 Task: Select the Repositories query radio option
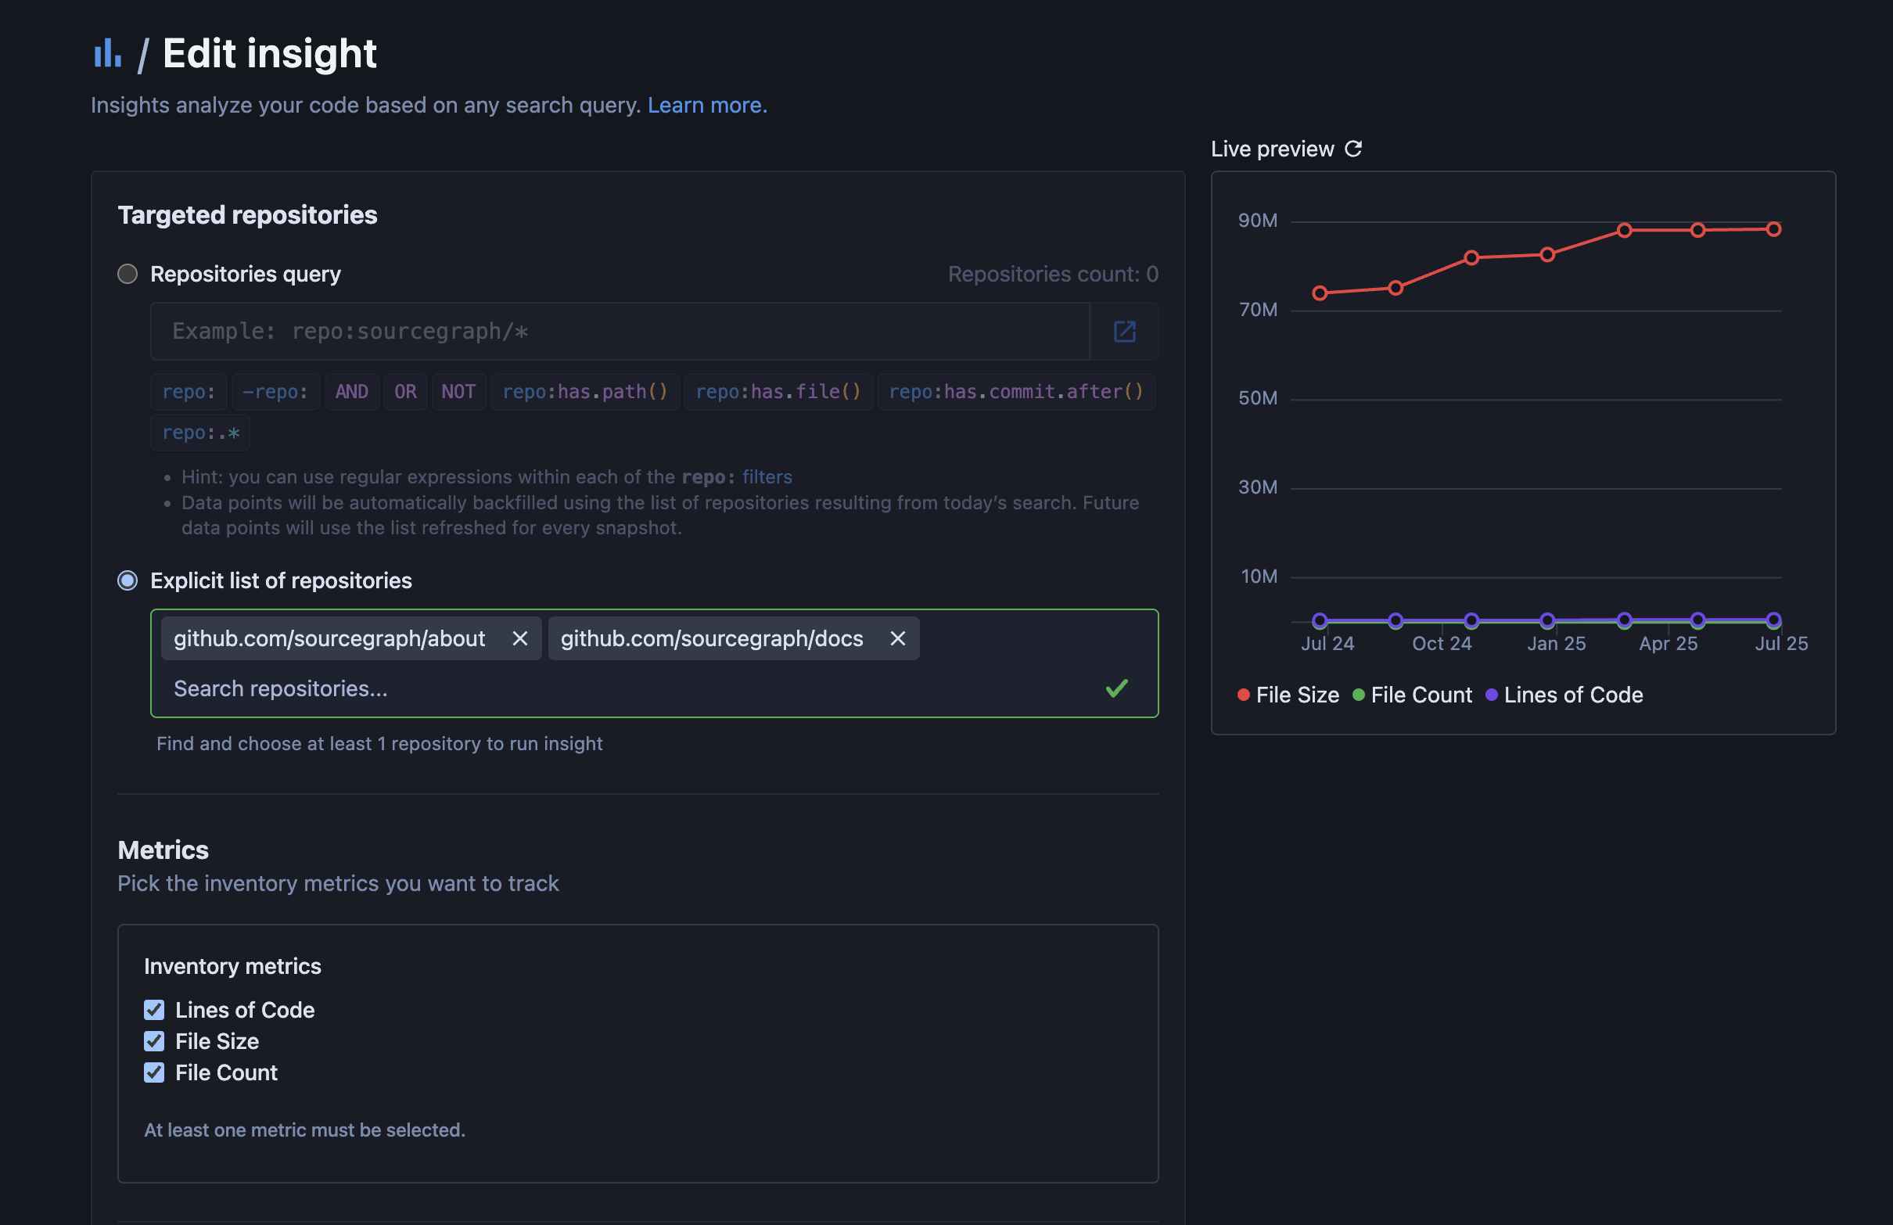pyautogui.click(x=128, y=275)
